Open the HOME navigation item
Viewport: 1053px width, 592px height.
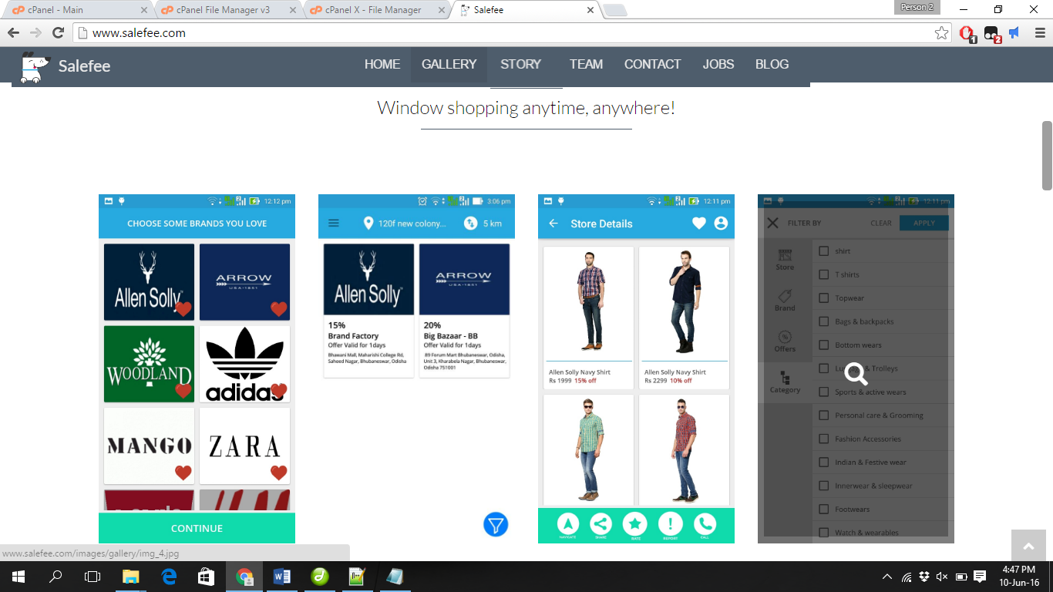point(382,64)
